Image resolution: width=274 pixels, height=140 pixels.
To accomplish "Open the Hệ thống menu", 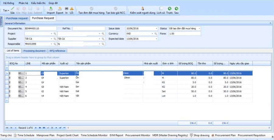I will [x=9, y=3].
